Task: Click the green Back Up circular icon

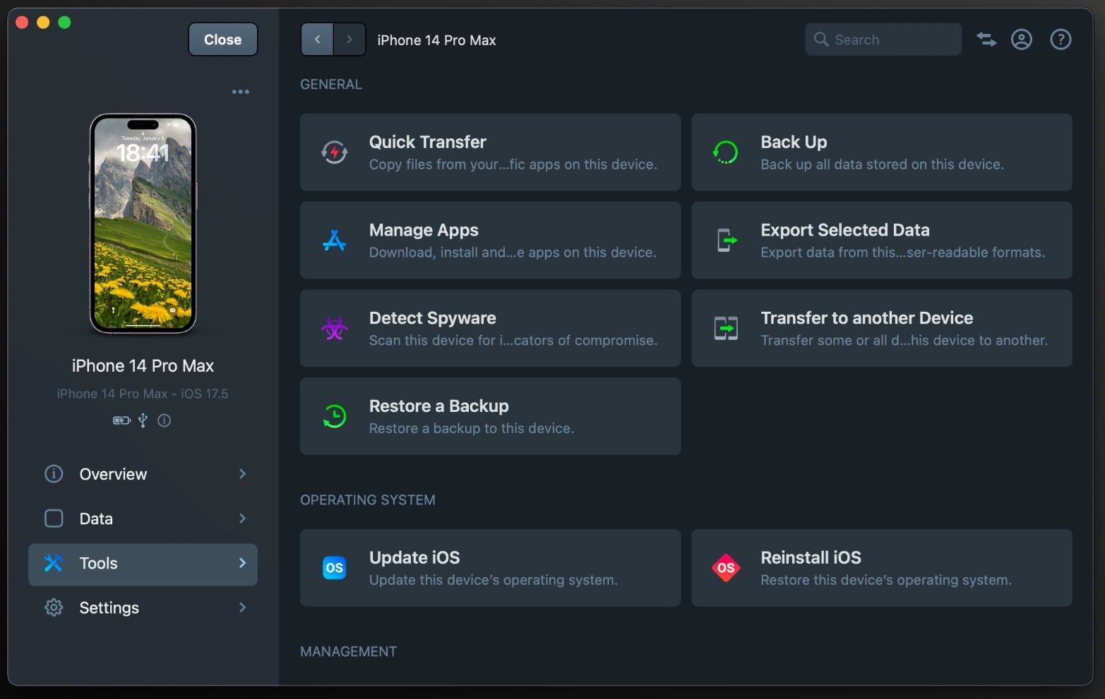Action: (726, 152)
